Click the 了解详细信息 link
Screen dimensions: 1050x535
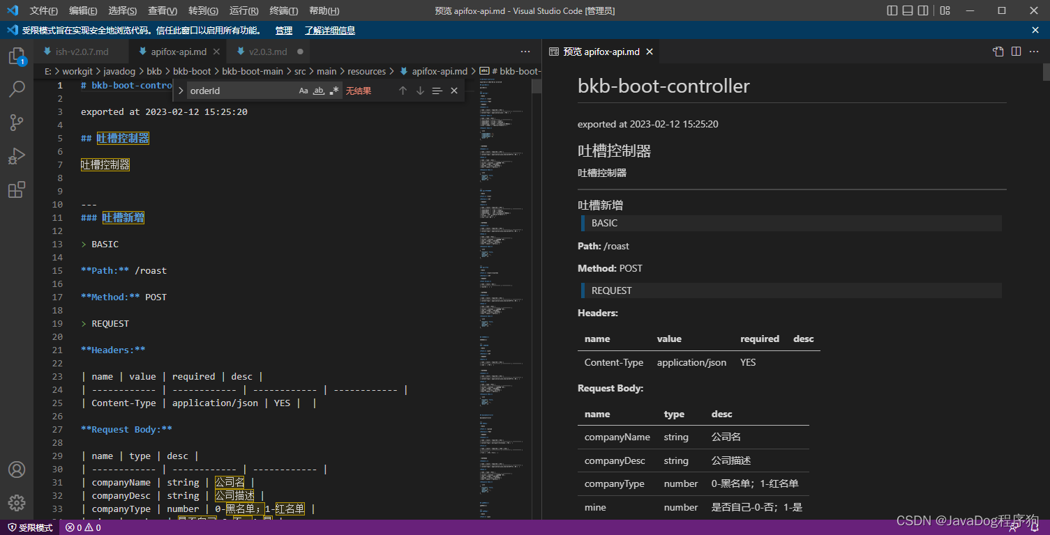click(x=330, y=30)
